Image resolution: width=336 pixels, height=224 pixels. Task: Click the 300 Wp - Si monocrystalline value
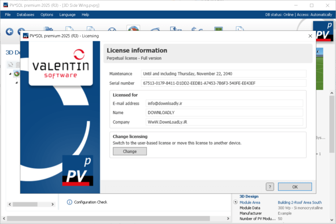coord(300,208)
